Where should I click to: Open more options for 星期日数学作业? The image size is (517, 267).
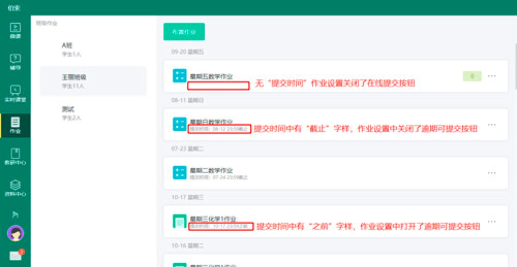pyautogui.click(x=492, y=125)
